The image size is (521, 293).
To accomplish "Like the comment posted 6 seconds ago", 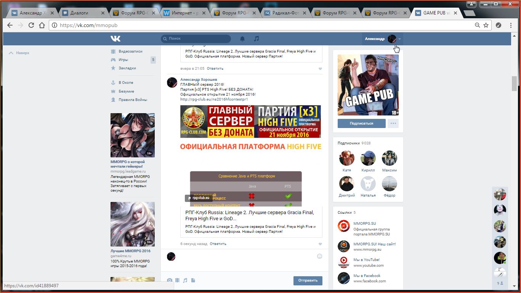I will (x=320, y=244).
